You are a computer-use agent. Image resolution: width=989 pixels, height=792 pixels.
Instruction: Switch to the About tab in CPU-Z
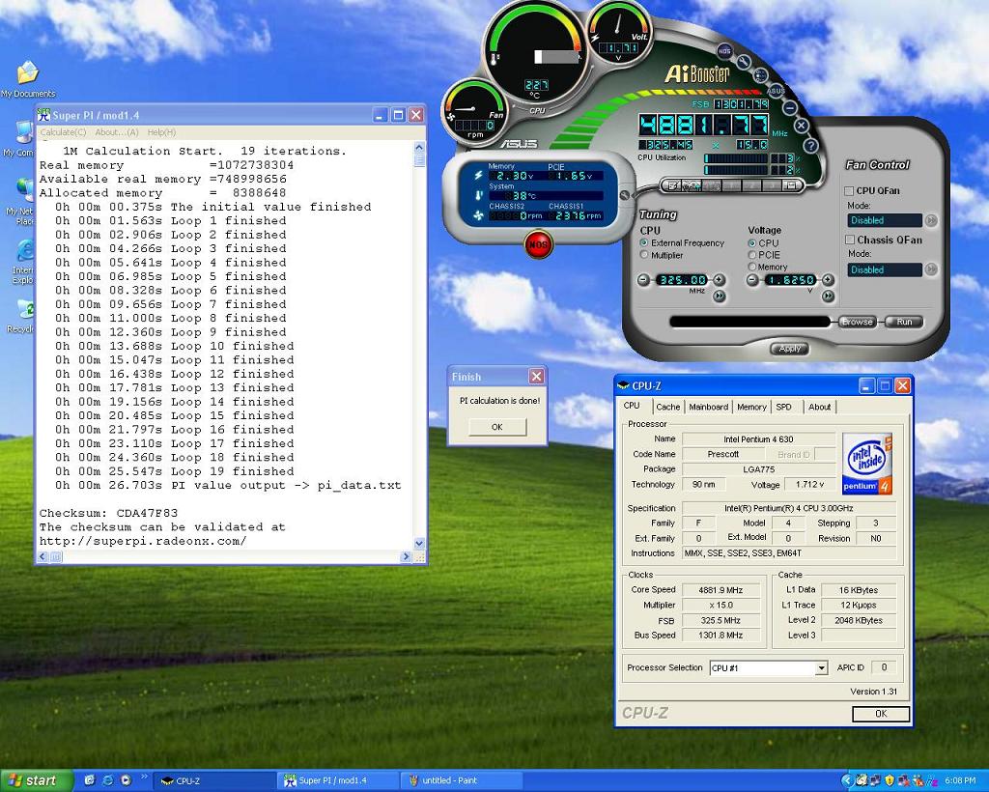pyautogui.click(x=819, y=408)
